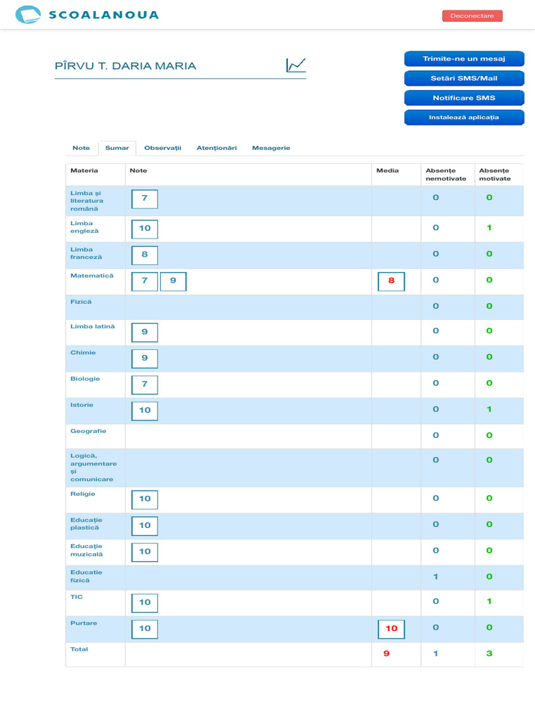Open the Mesagerie tab

point(271,148)
